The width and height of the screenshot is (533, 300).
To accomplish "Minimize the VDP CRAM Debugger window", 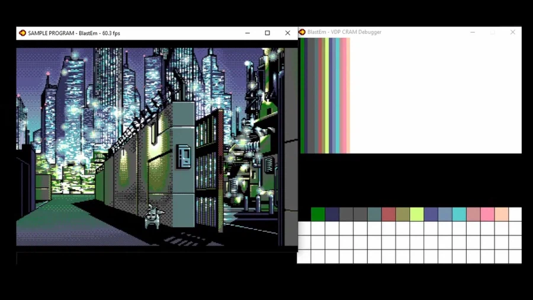I will pos(473,32).
